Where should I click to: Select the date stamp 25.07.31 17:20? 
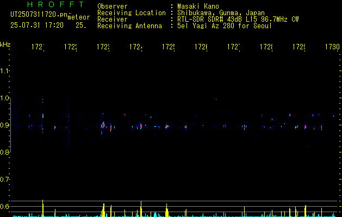pyautogui.click(x=37, y=25)
